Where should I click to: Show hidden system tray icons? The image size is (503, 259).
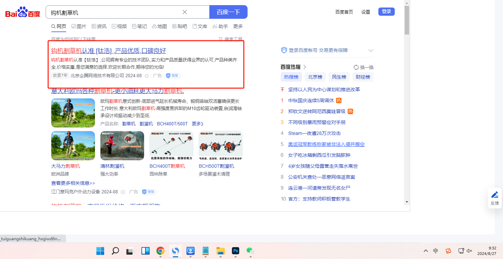coord(425,251)
